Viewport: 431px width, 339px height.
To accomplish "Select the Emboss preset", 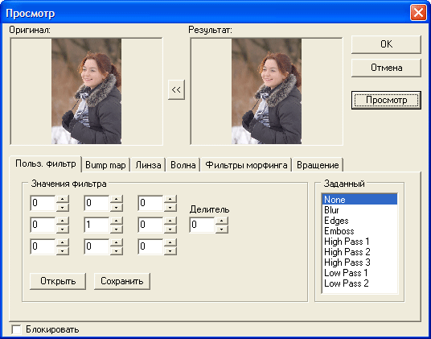I will pos(359,231).
